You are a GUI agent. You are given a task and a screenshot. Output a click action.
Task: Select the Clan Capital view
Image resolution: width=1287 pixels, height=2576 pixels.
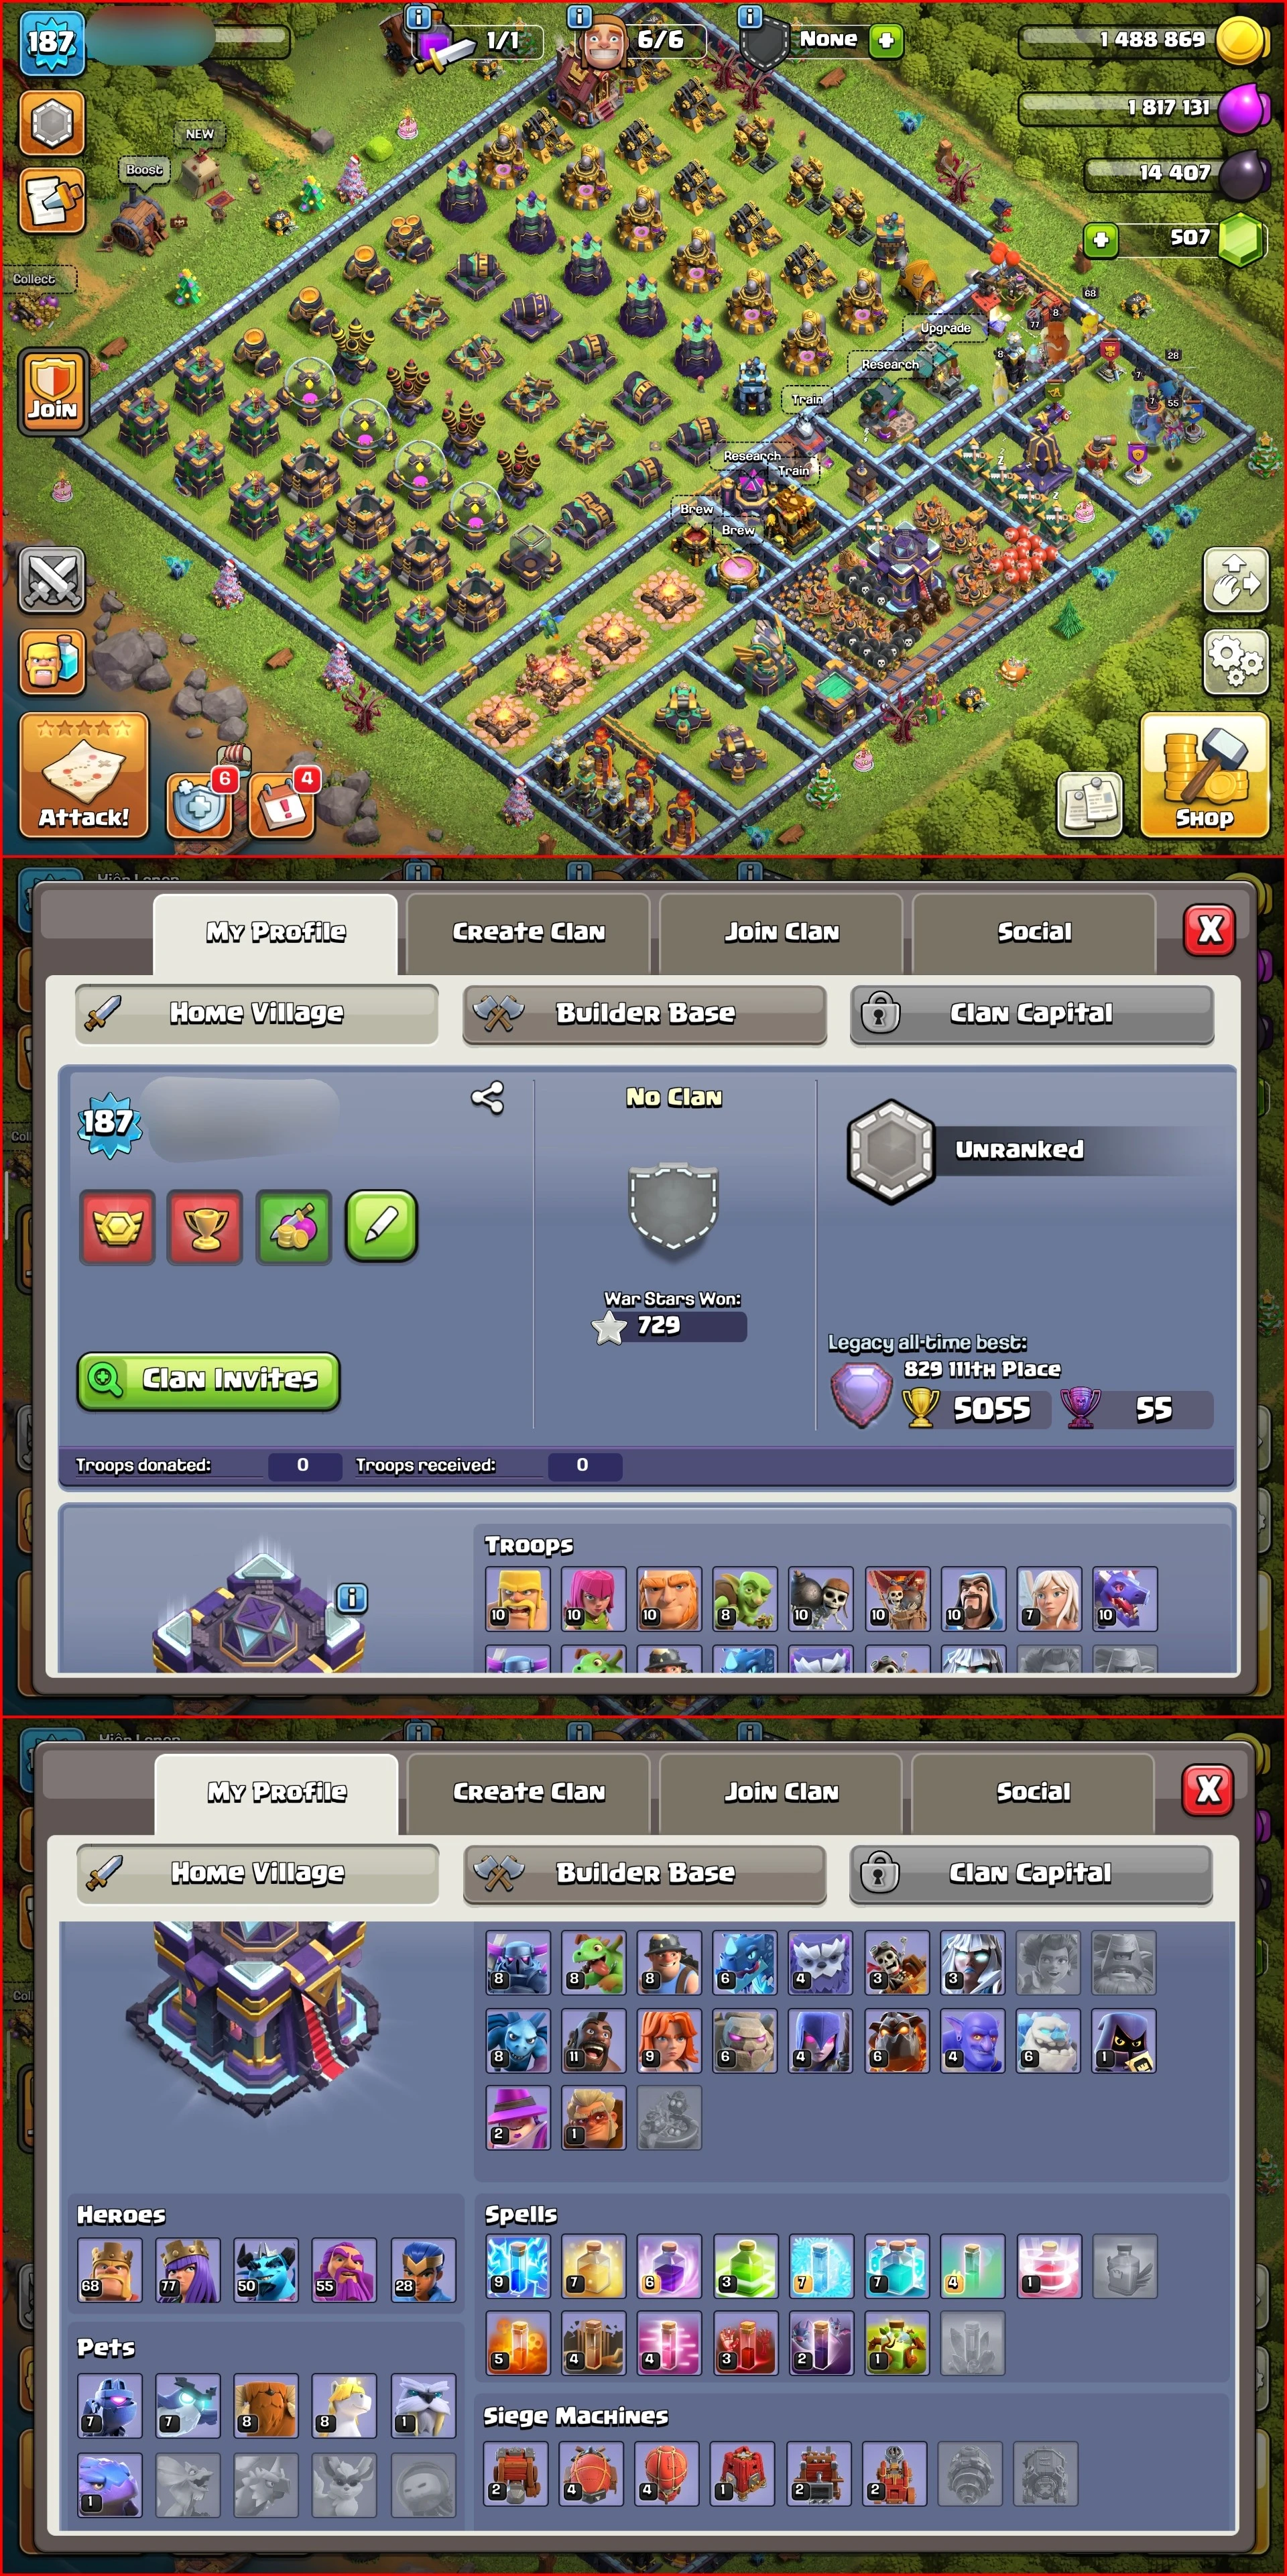pos(1031,1014)
